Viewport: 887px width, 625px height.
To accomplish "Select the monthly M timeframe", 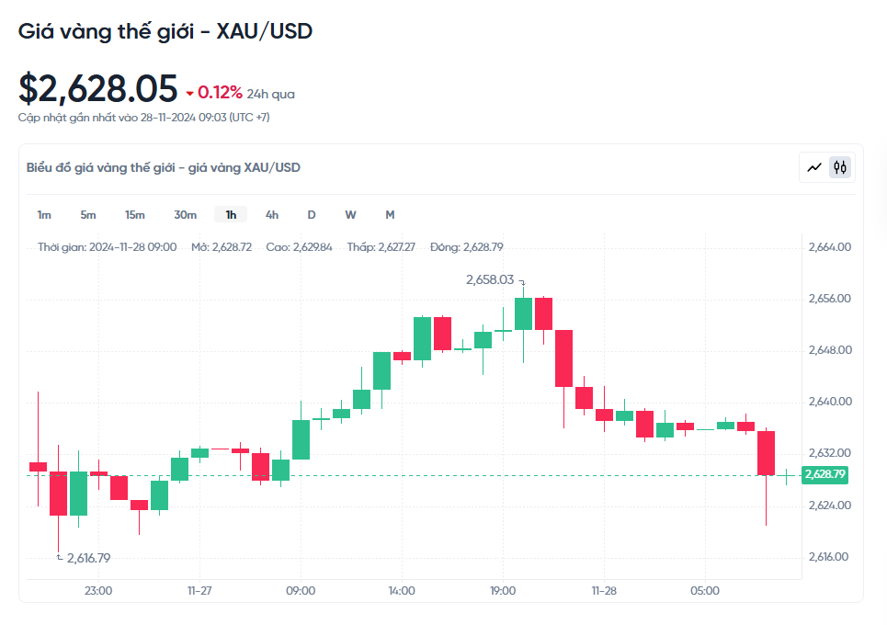I will 390,215.
